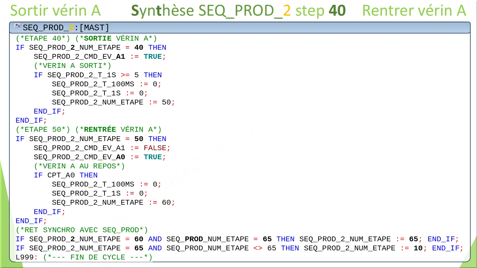The image size is (477, 268).
Task: Click the keyword THEN after NUM_ETAPE = 40
Action: (x=158, y=47)
